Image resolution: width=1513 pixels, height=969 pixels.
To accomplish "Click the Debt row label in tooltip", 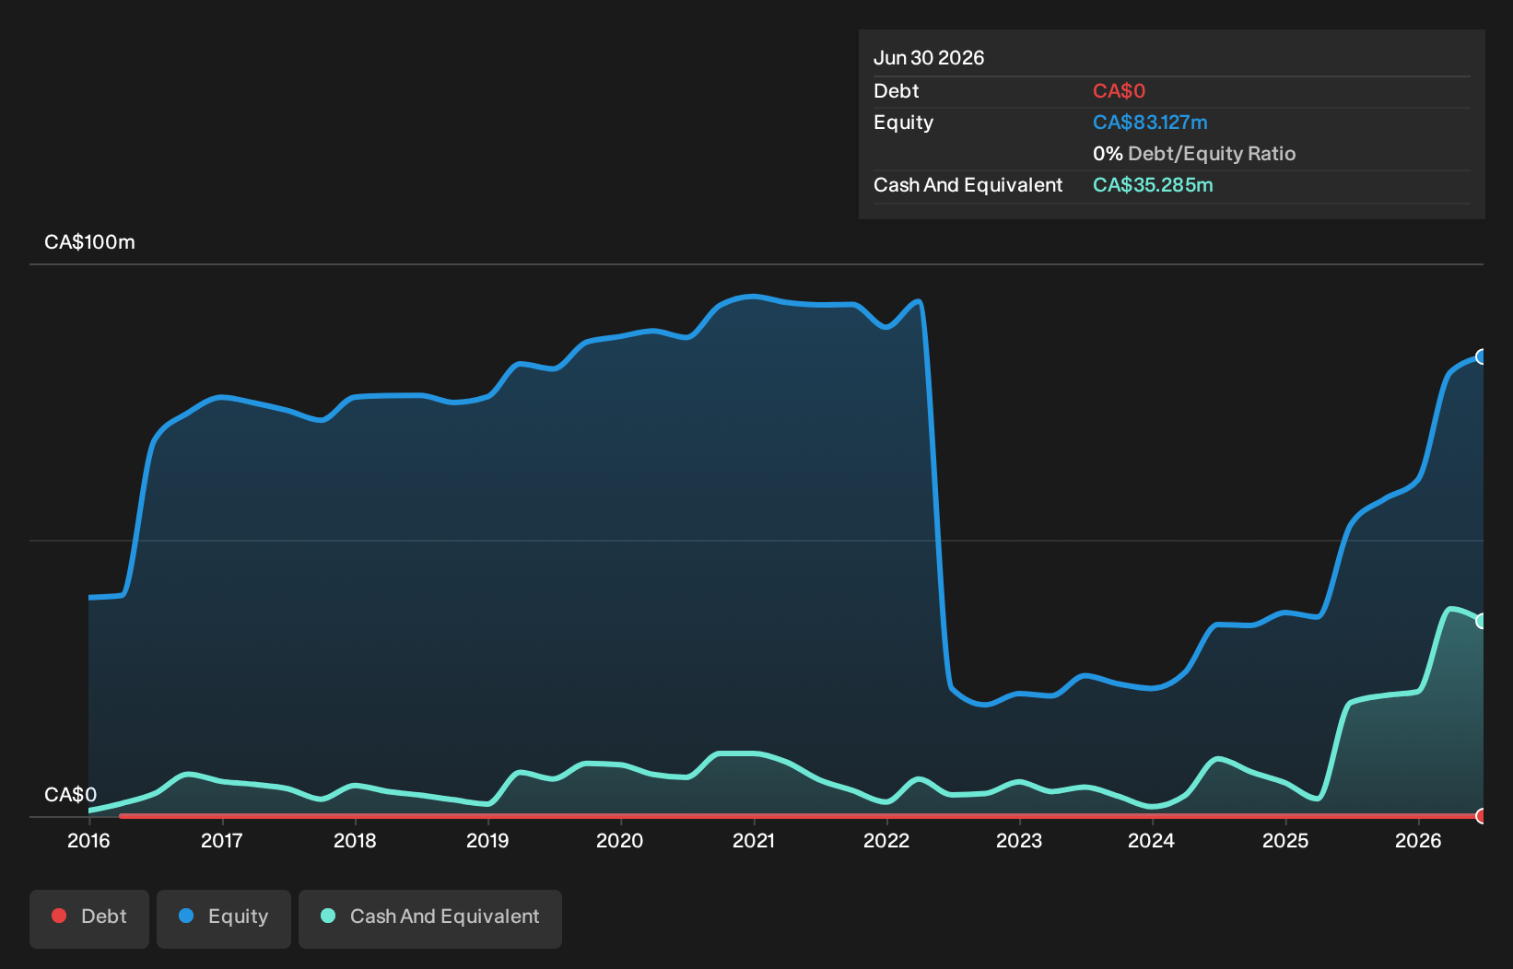I will (x=897, y=91).
